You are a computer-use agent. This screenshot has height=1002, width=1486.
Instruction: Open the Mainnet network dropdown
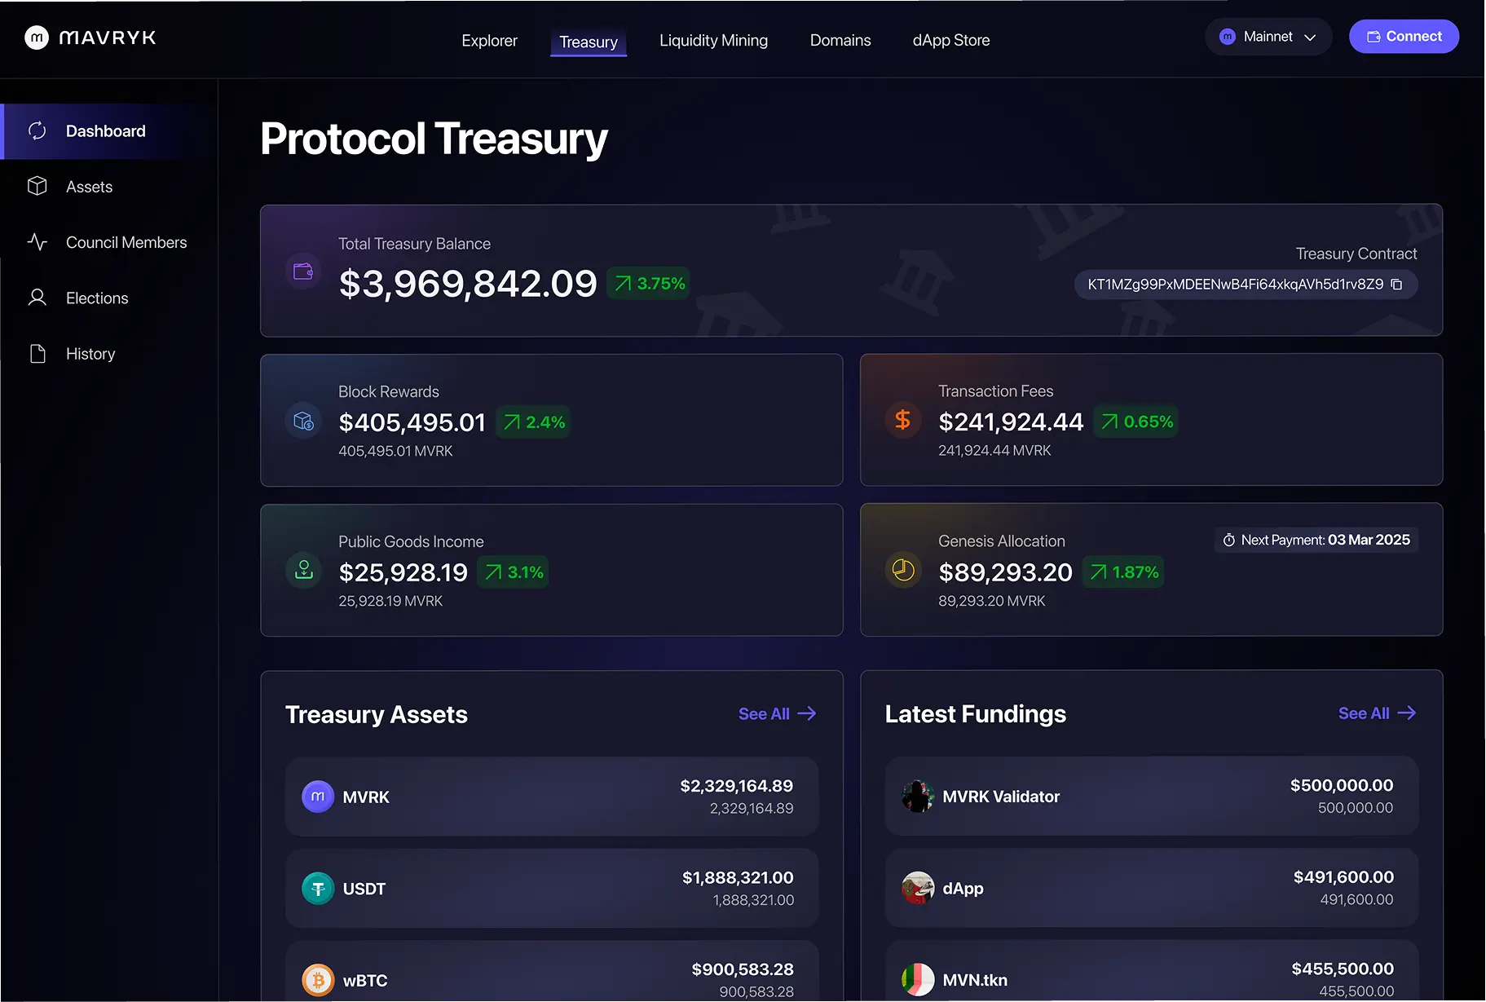click(x=1268, y=37)
